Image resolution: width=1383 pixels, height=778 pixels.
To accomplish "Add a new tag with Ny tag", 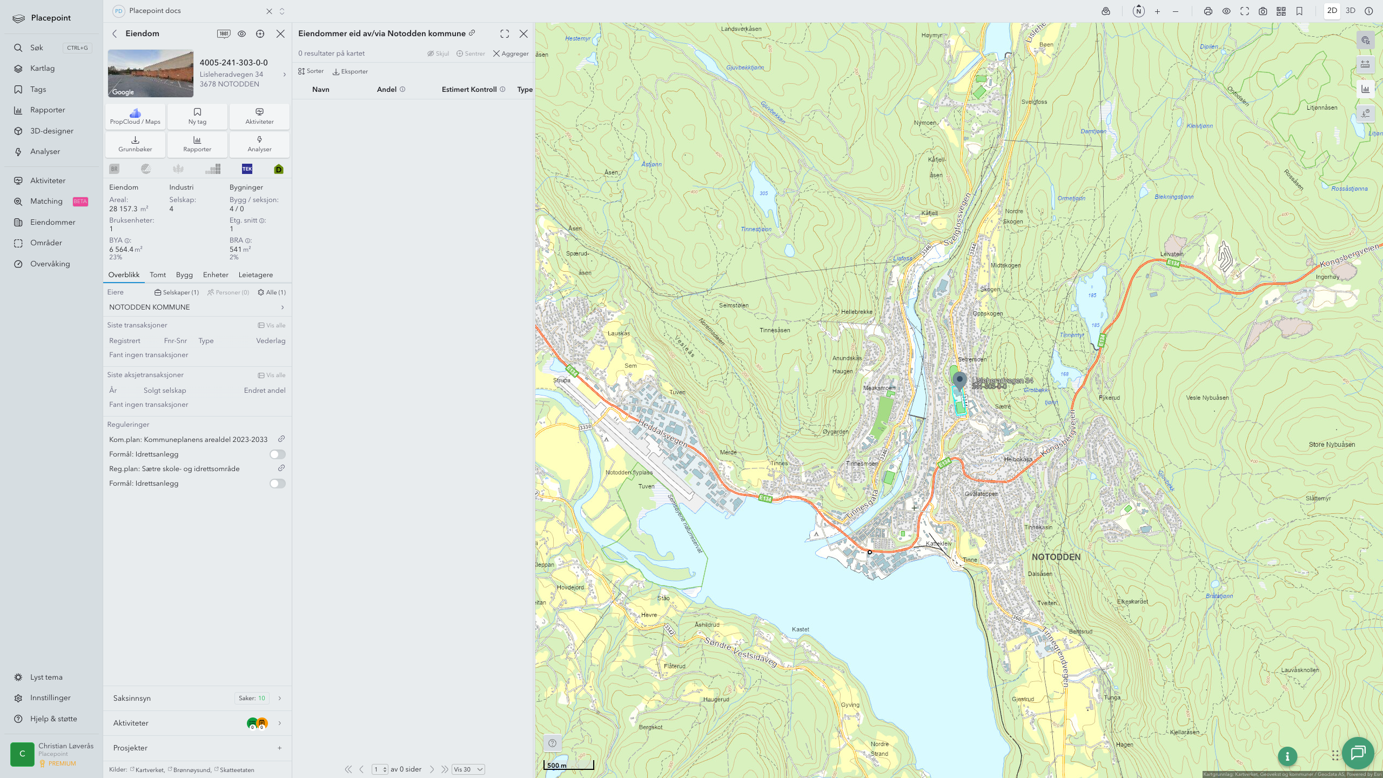I will pyautogui.click(x=197, y=116).
